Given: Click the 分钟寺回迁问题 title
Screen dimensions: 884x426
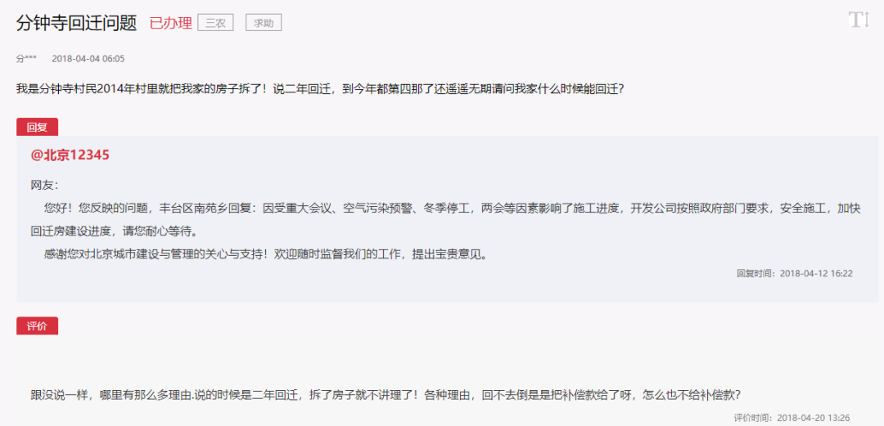Looking at the screenshot, I should point(77,23).
